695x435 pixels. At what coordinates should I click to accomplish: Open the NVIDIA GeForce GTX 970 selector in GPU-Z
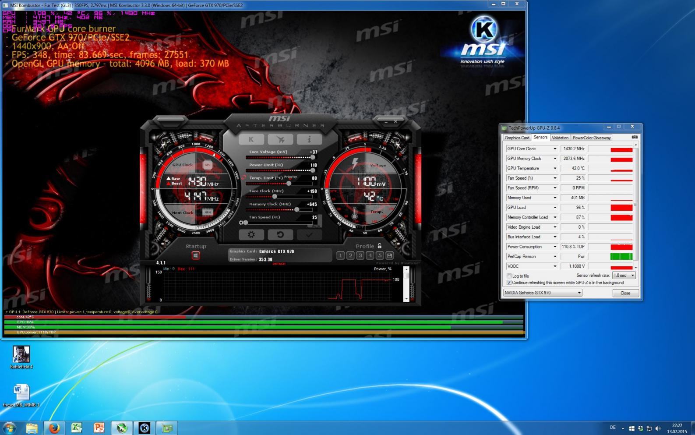click(x=542, y=293)
